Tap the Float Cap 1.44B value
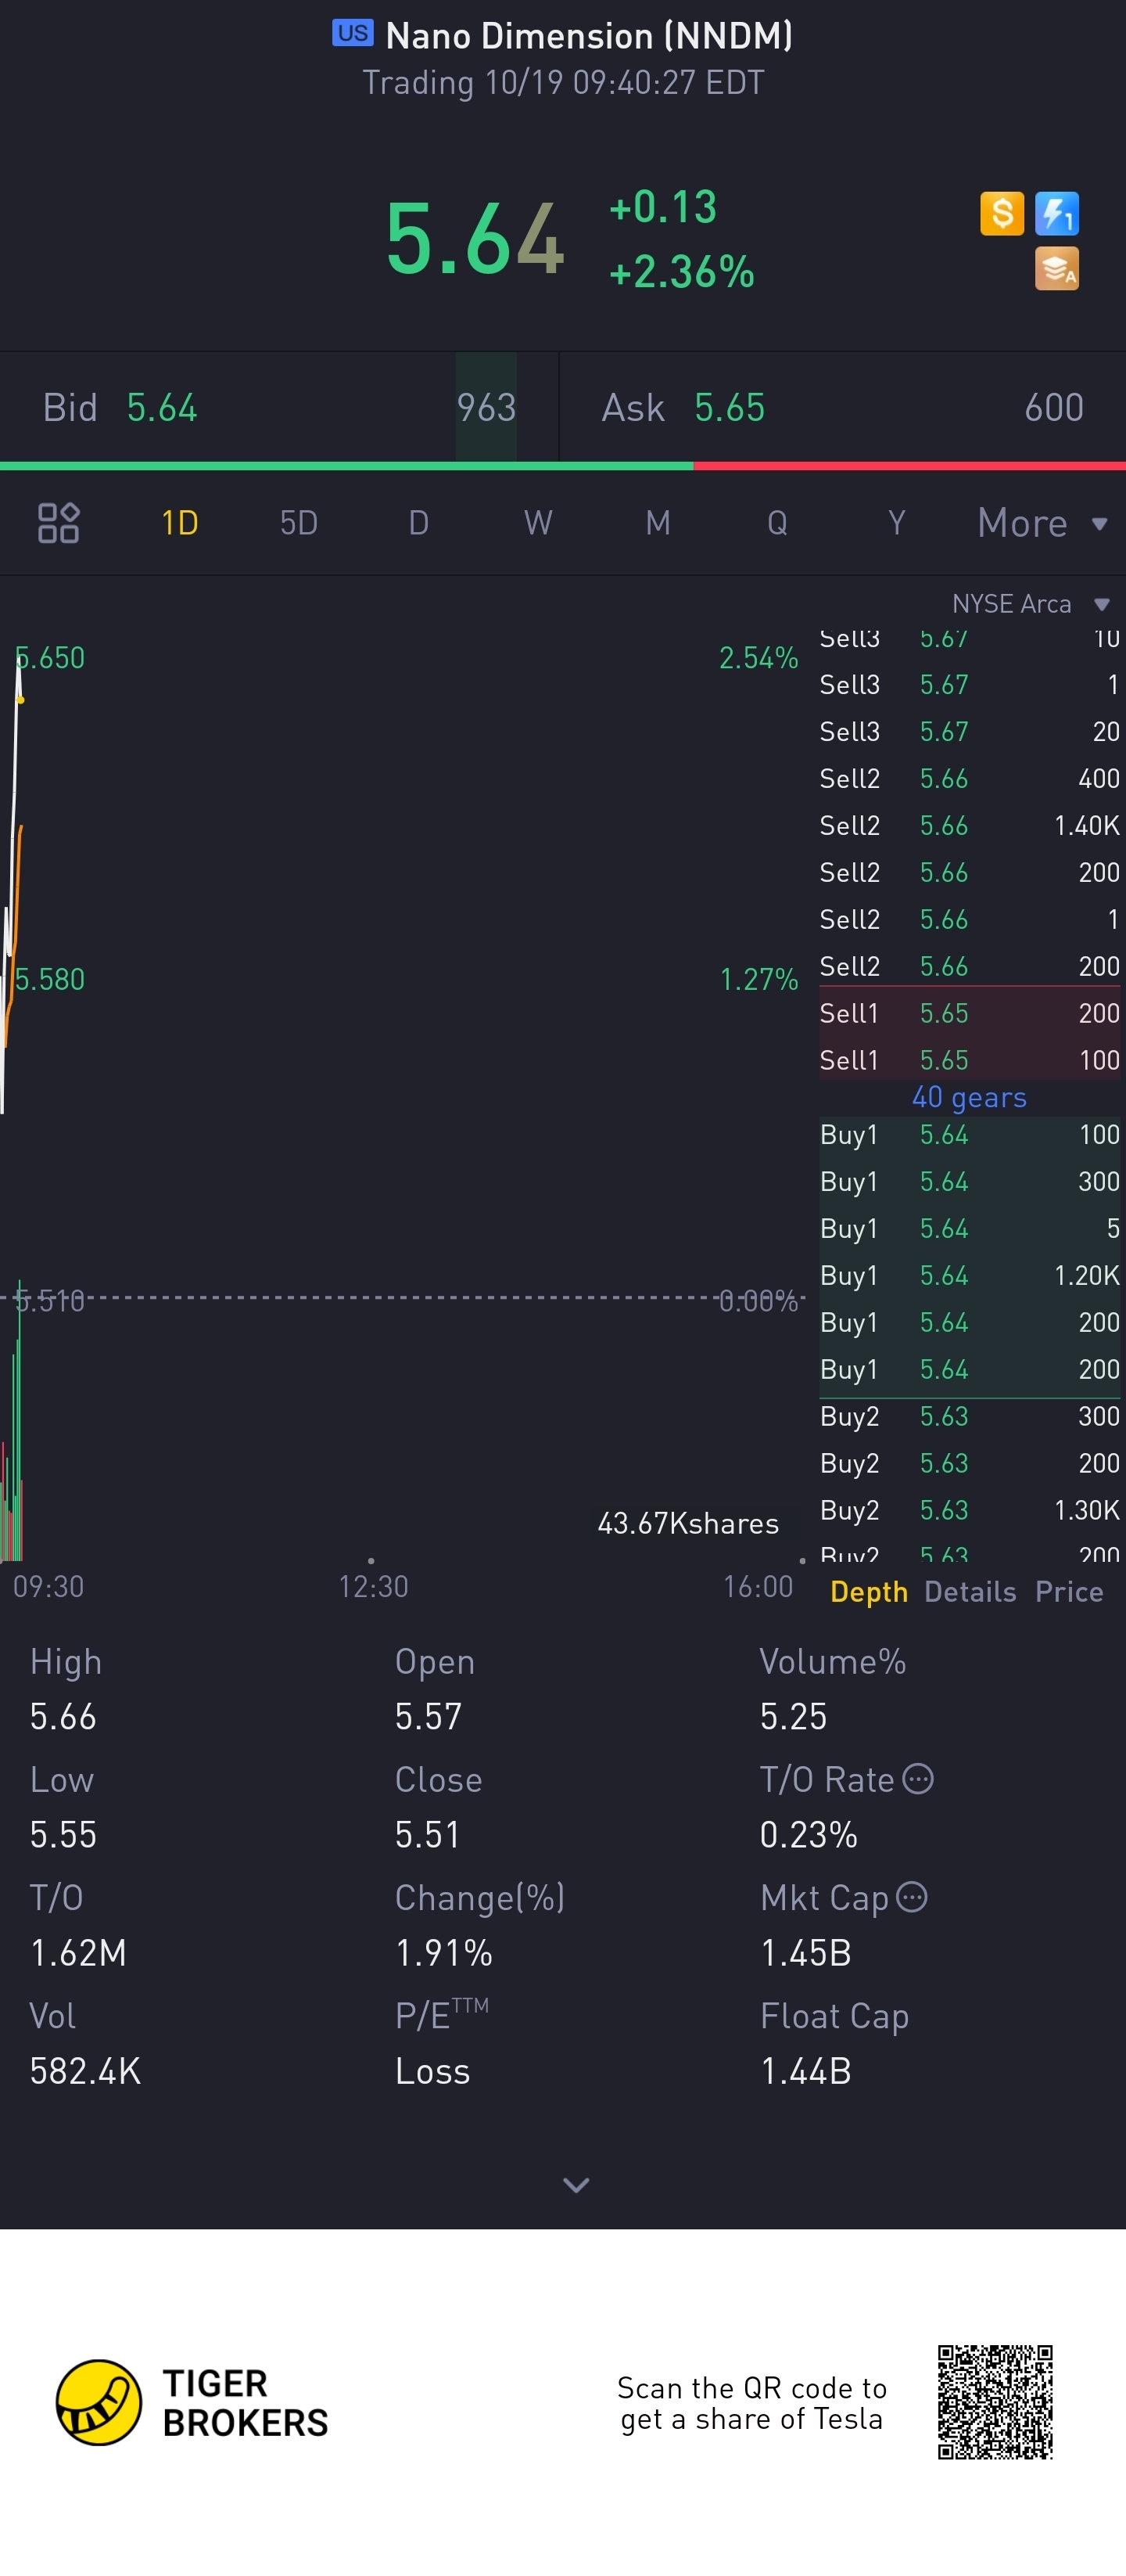The width and height of the screenshot is (1126, 2576). click(x=805, y=2070)
